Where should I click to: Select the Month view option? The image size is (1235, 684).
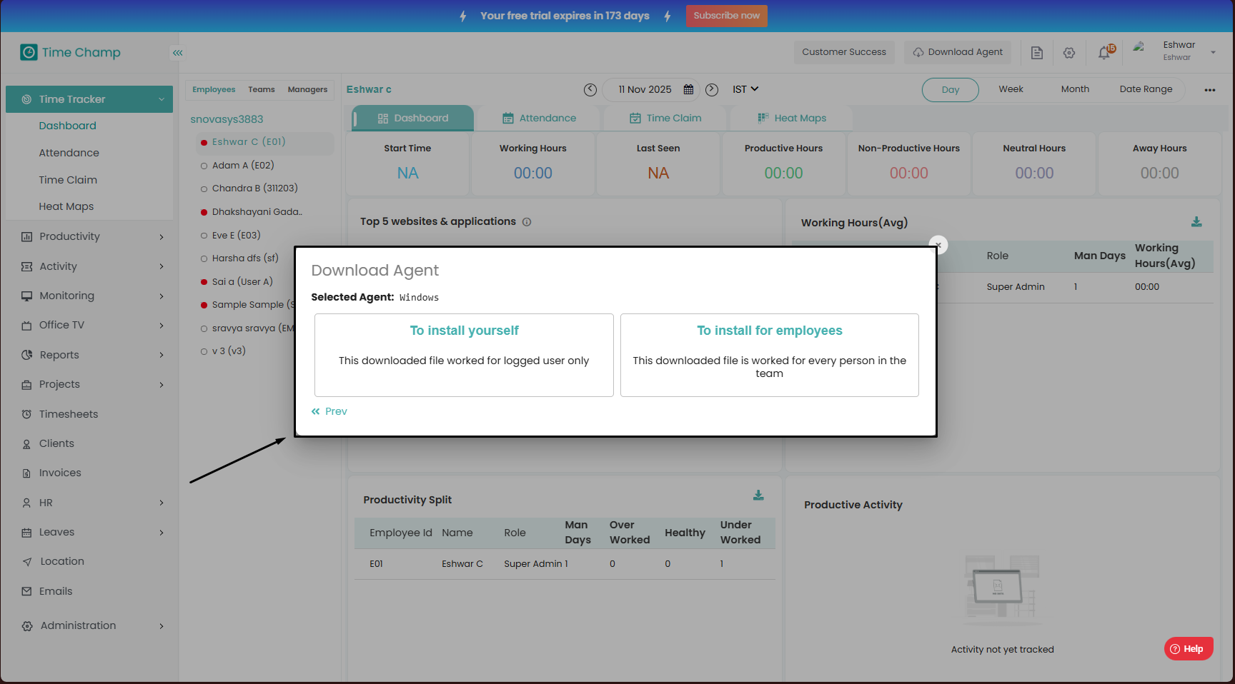pyautogui.click(x=1075, y=89)
